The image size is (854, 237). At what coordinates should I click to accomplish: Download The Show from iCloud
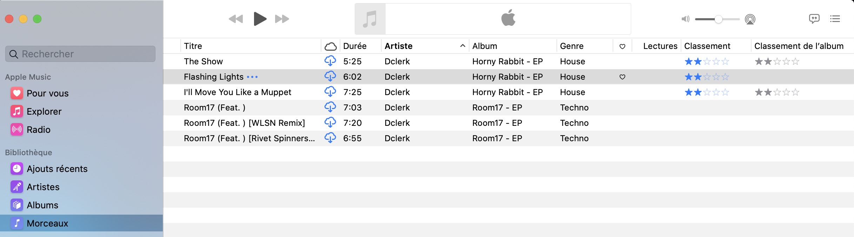point(330,61)
